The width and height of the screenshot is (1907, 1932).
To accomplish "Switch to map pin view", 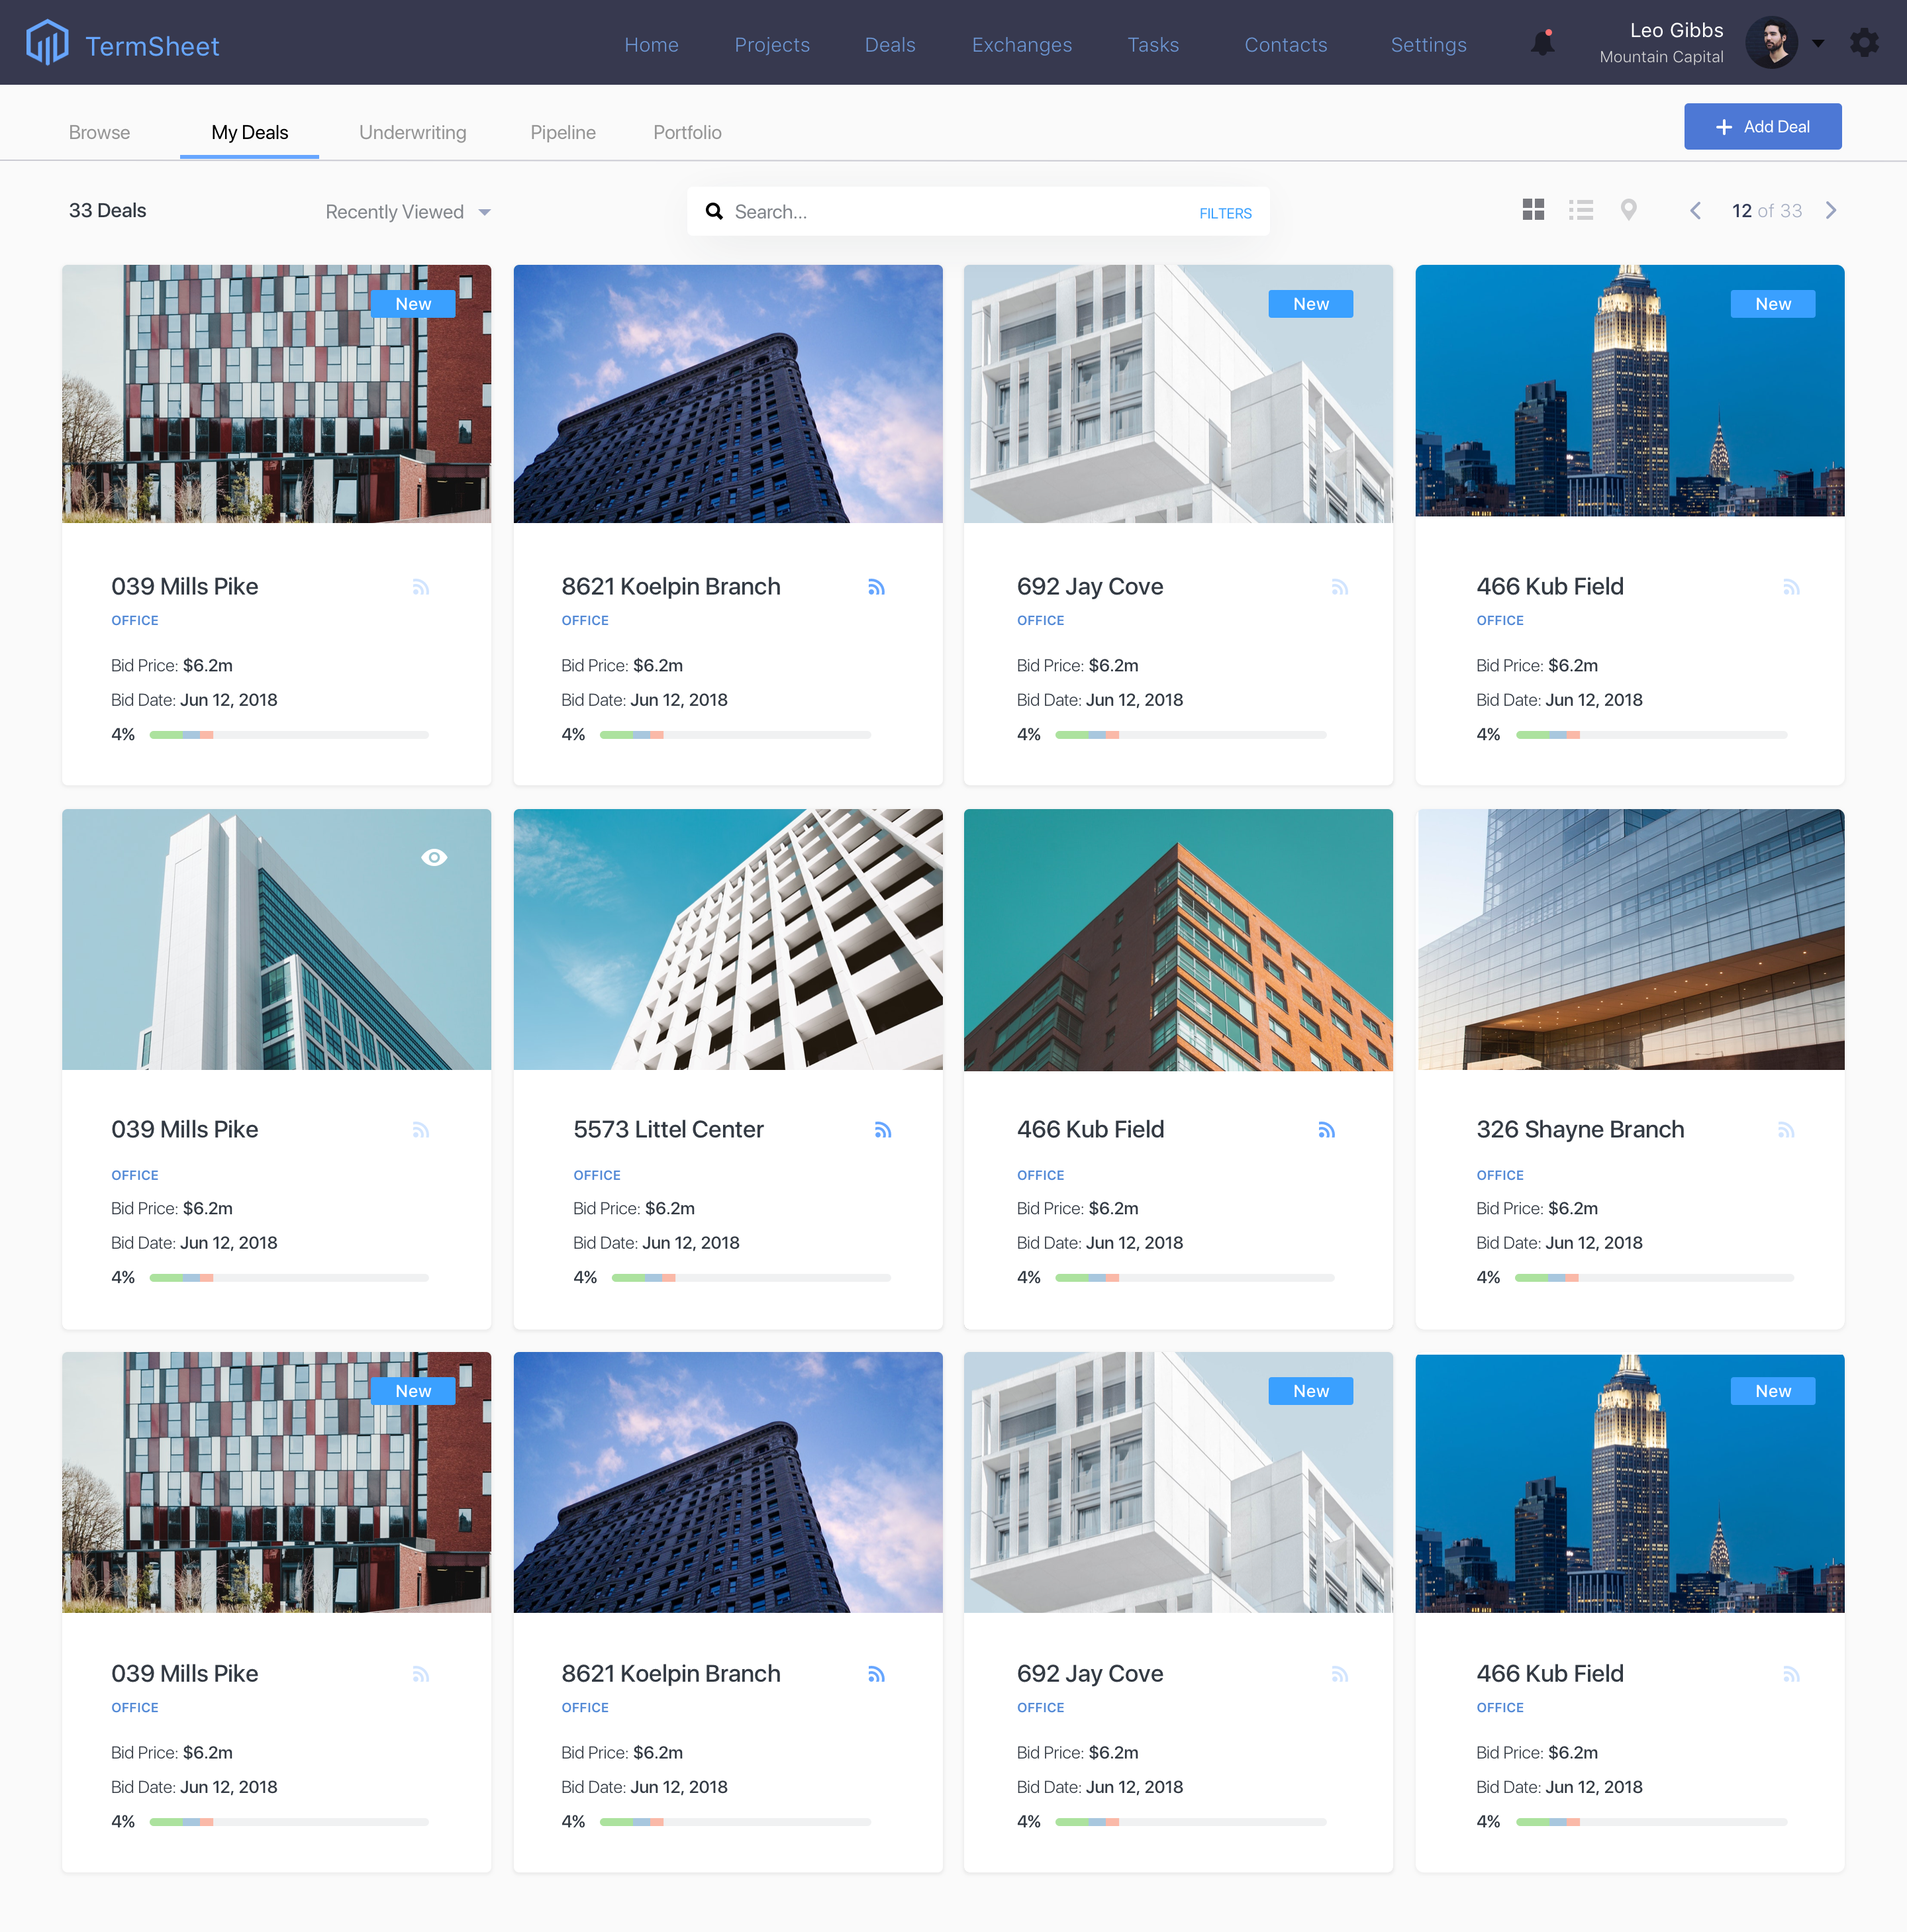I will (1628, 210).
